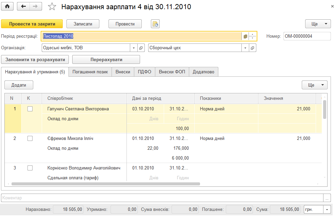Toggle checkbox for Гапунич Светлана Викторовна

[30, 109]
